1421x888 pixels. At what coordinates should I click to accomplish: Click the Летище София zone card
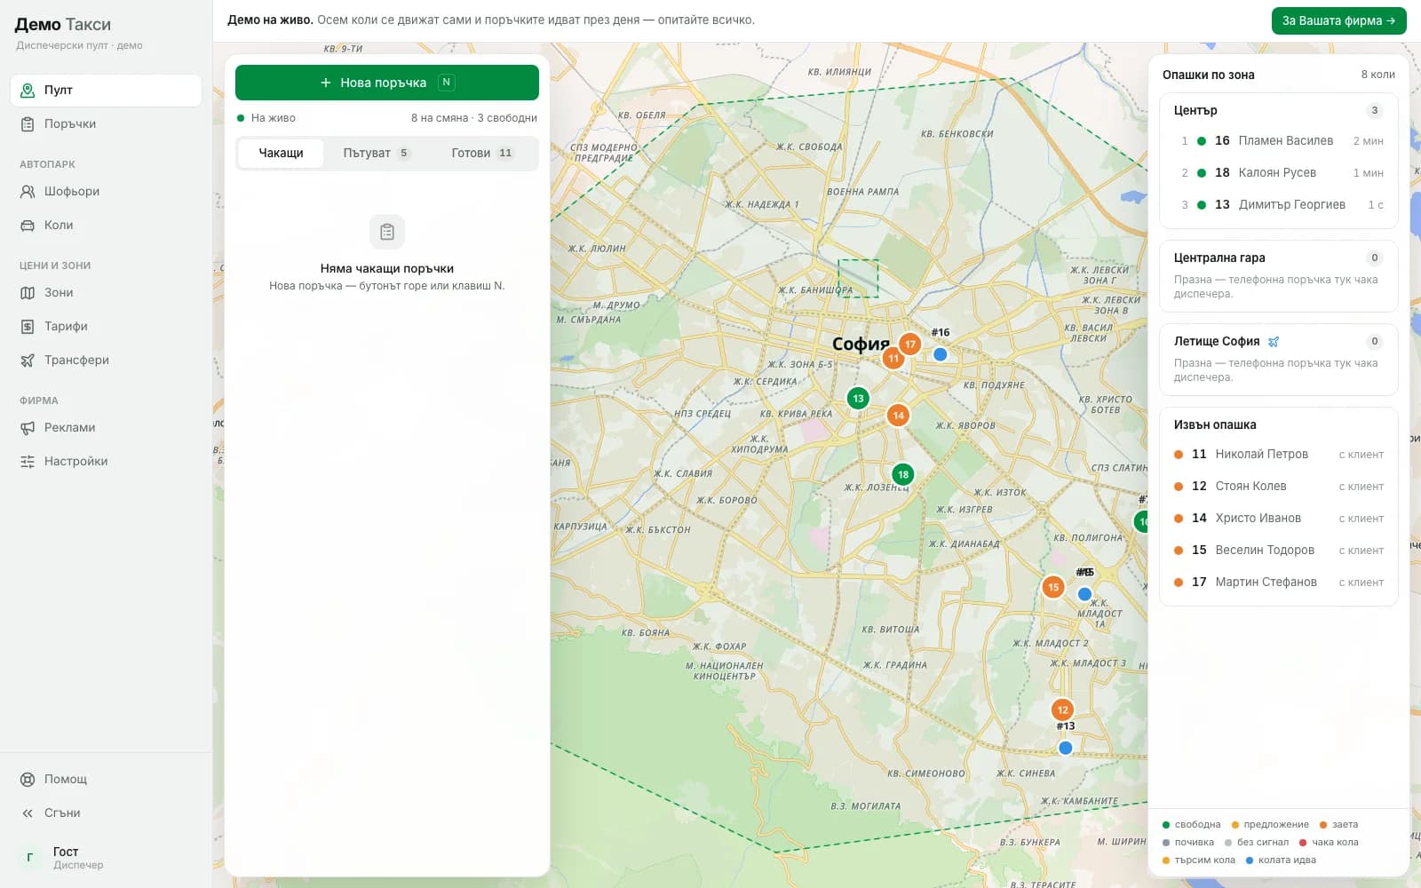click(1279, 360)
